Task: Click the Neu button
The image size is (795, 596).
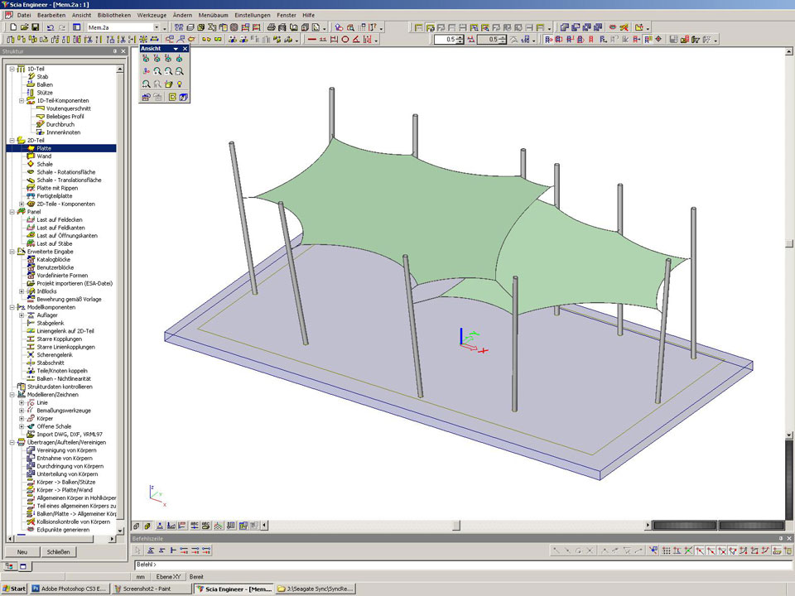Action: click(x=22, y=551)
